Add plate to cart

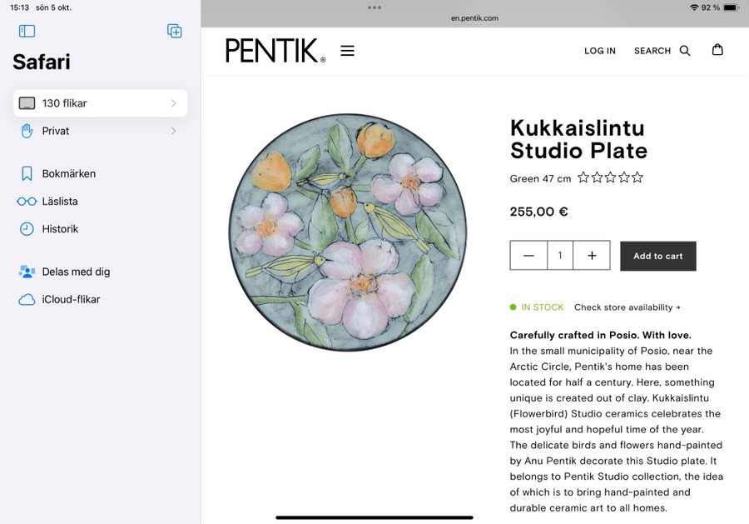pyautogui.click(x=657, y=256)
